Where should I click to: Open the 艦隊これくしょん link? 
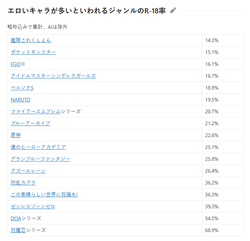coord(31,40)
